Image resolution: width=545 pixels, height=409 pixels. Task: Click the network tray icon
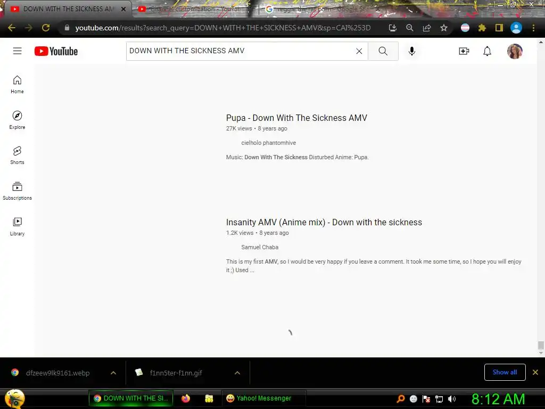coord(439,398)
